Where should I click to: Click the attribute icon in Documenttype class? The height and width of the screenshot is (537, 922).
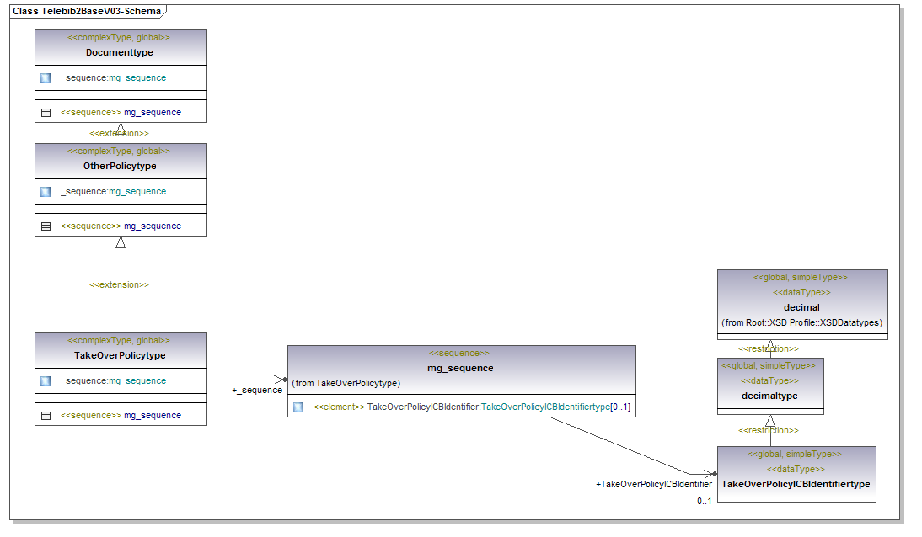(x=46, y=78)
